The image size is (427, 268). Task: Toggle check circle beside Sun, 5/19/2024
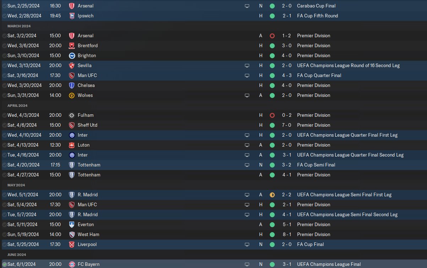click(x=4, y=234)
